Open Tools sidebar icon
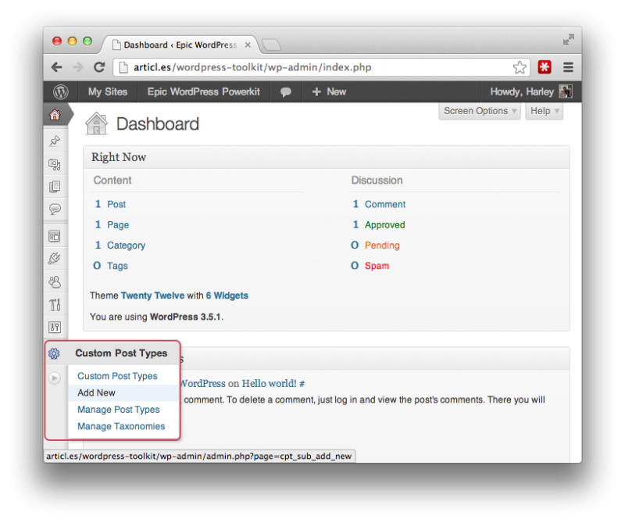Screen dimensions: 625x523 pyautogui.click(x=55, y=305)
